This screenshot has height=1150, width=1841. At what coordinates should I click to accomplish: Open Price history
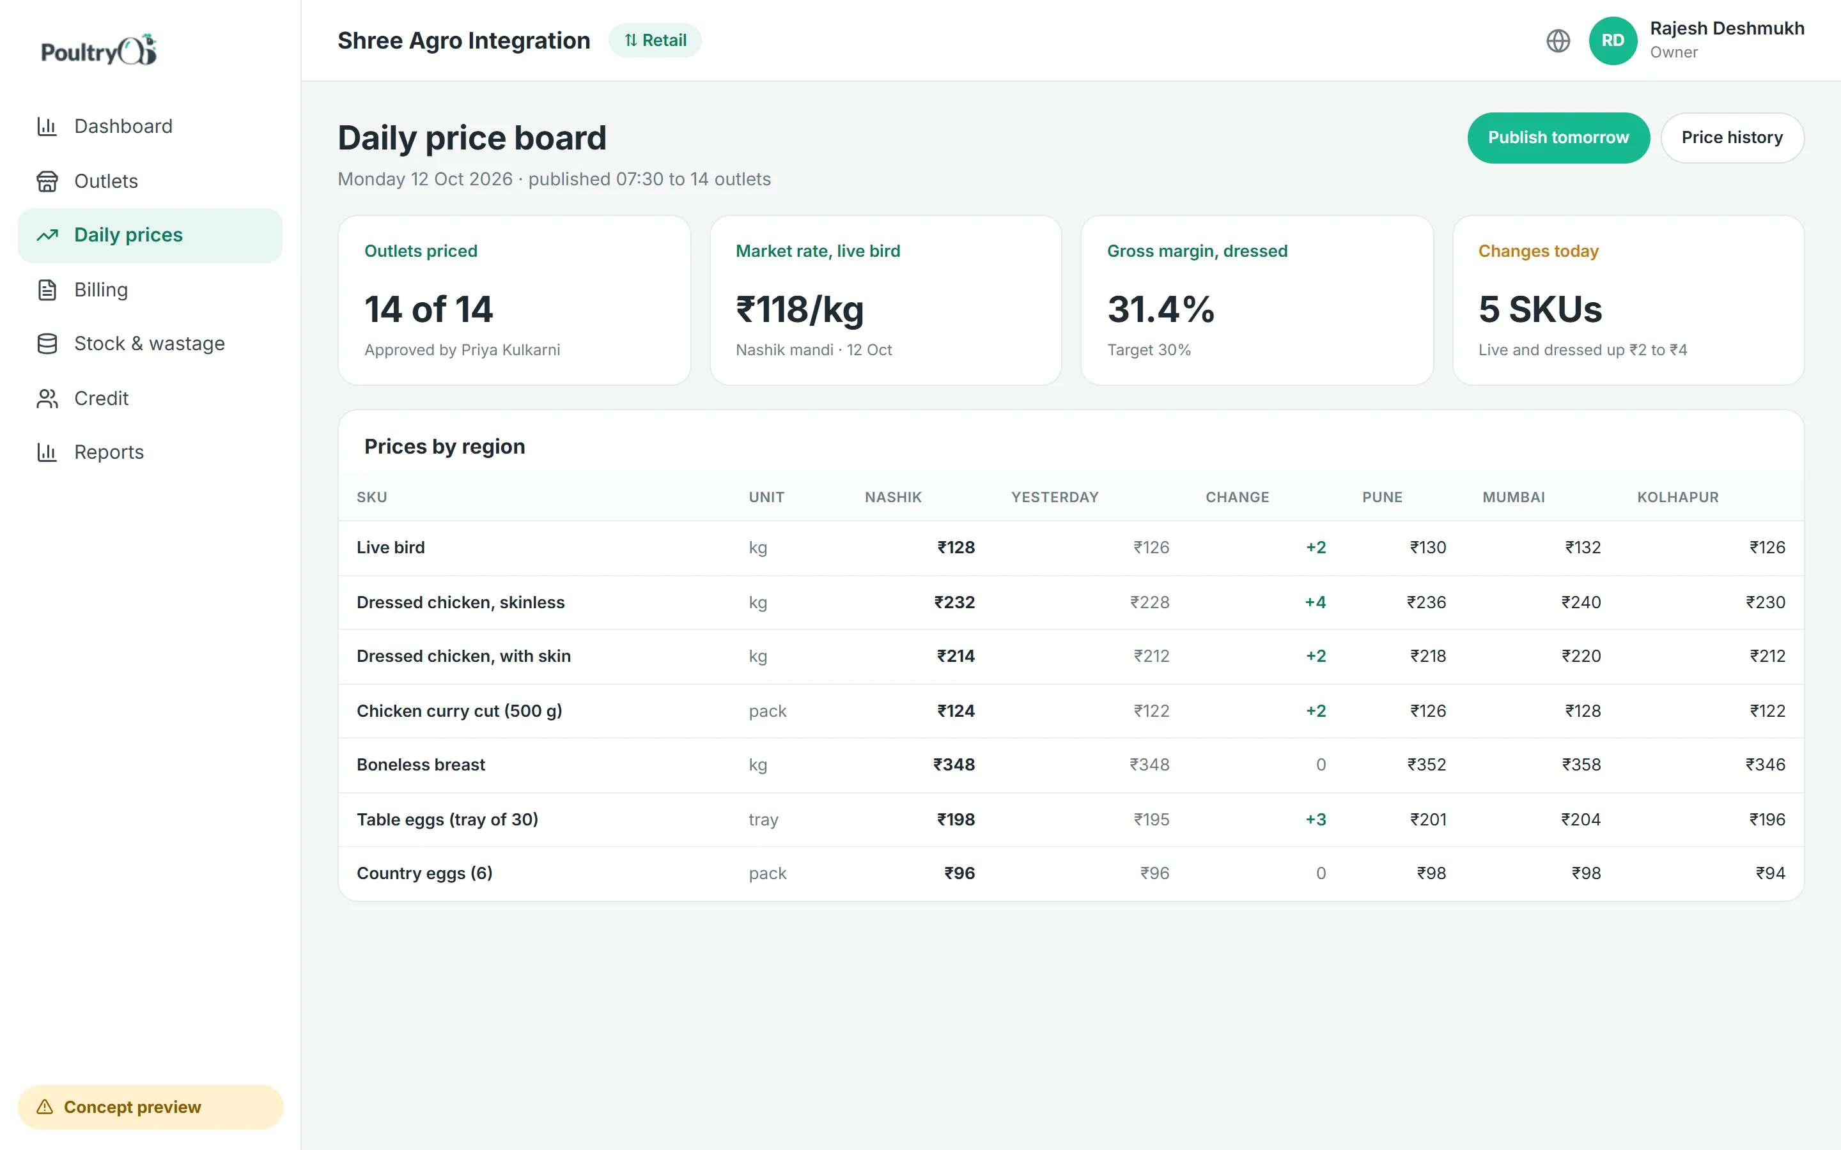coord(1732,137)
